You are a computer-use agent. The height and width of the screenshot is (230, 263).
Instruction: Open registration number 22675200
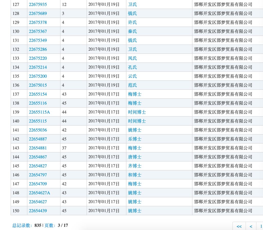[x=38, y=76]
